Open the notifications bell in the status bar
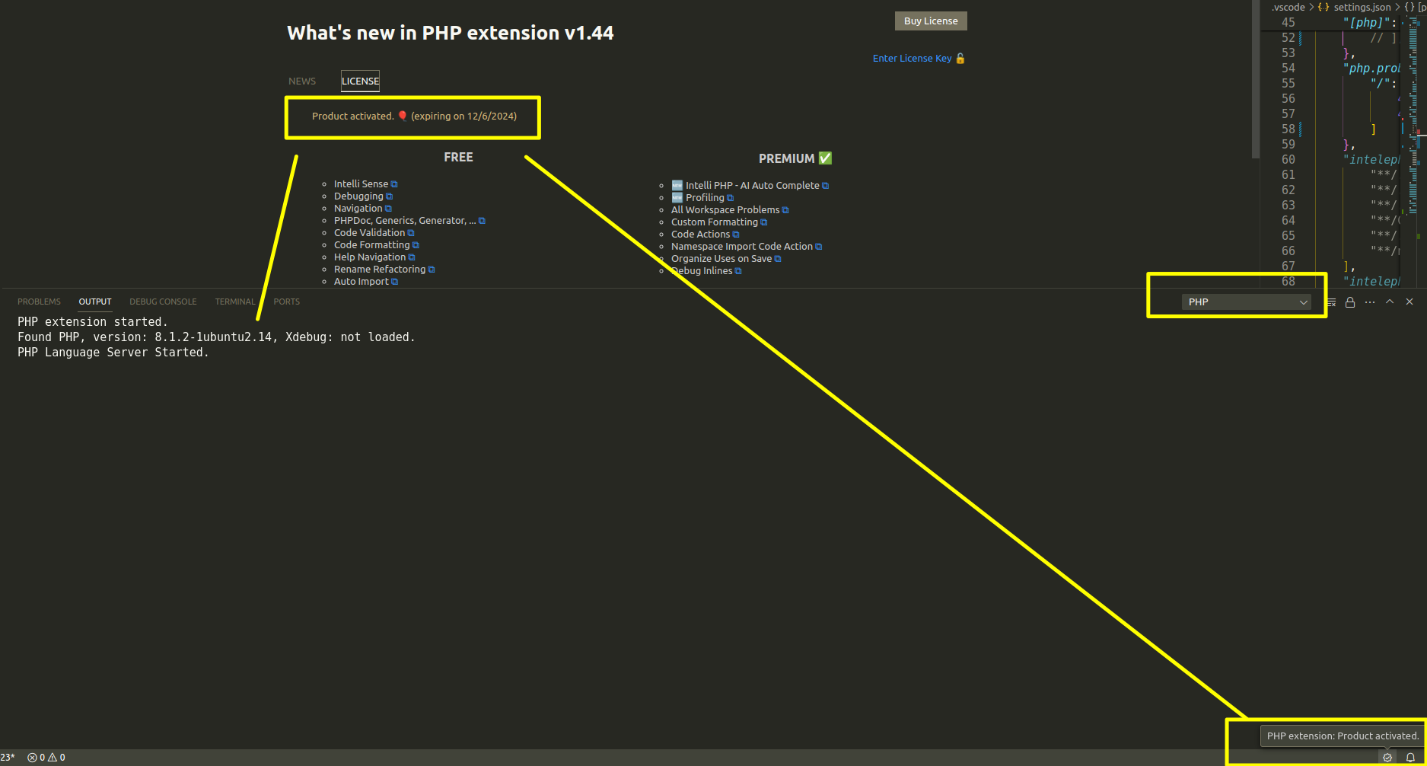 [1409, 757]
